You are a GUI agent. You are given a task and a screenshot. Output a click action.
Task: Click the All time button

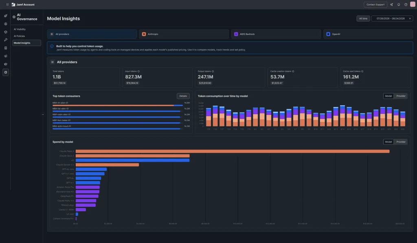[x=363, y=19]
